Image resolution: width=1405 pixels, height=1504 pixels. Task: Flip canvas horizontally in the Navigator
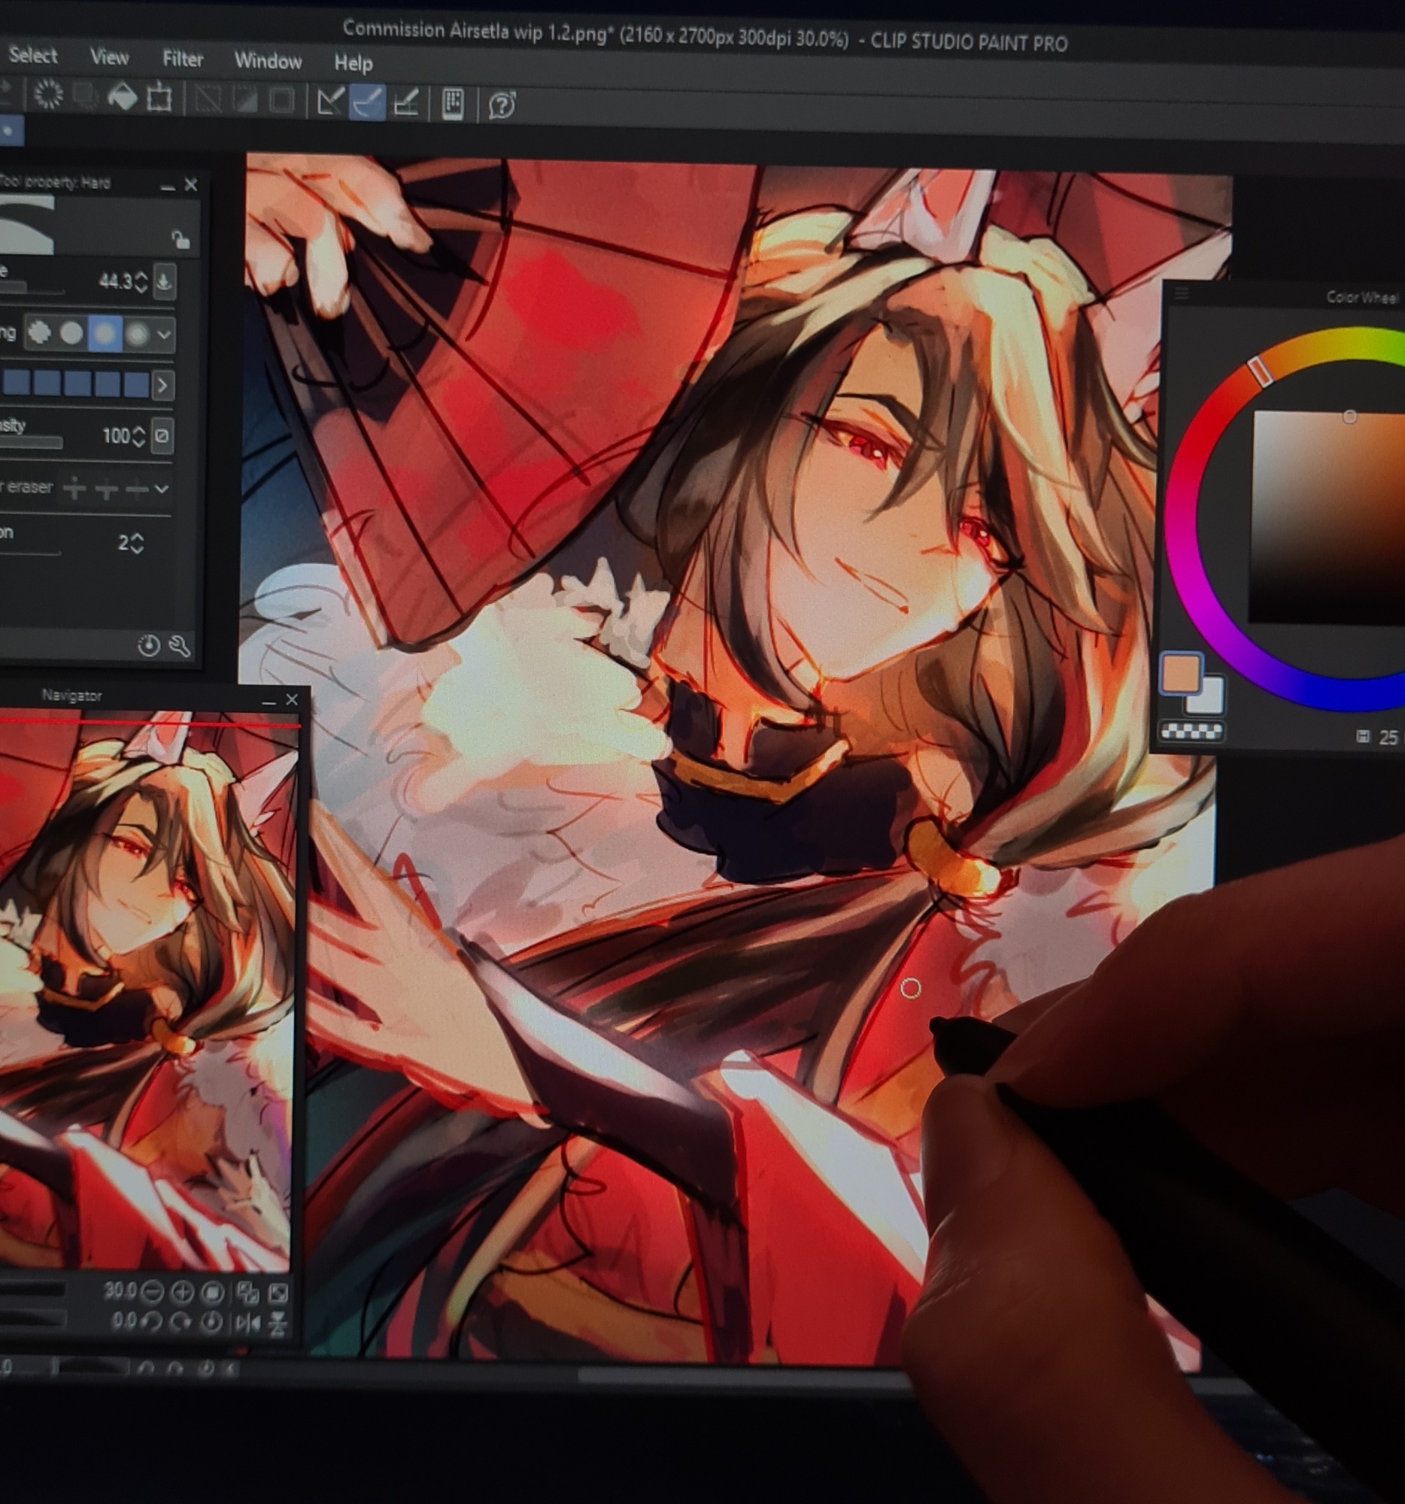[248, 1324]
